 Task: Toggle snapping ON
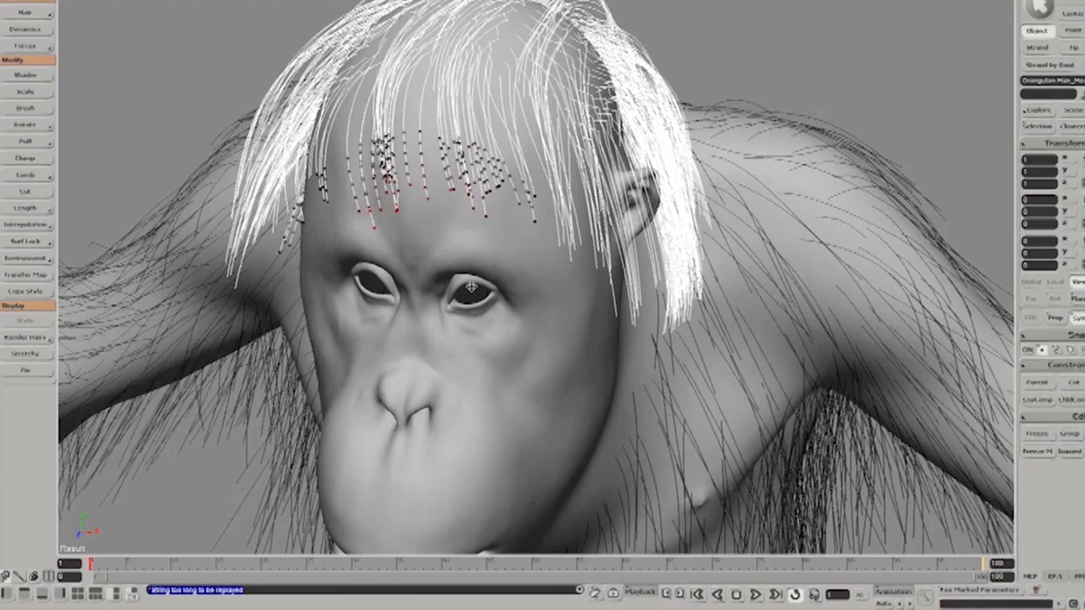[x=1028, y=349]
